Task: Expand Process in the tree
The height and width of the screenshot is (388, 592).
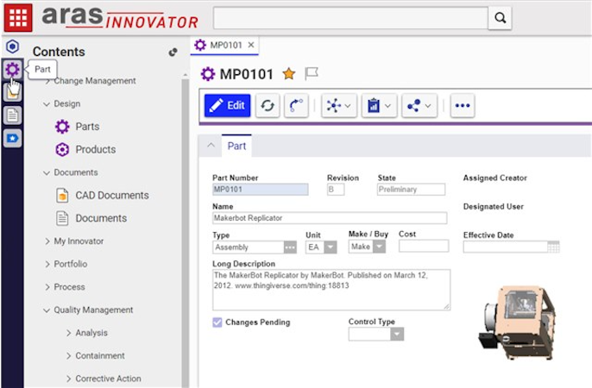Action: coord(47,287)
